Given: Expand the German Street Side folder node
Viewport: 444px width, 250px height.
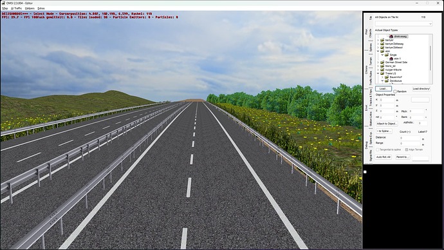Looking at the screenshot, I should (x=378, y=63).
